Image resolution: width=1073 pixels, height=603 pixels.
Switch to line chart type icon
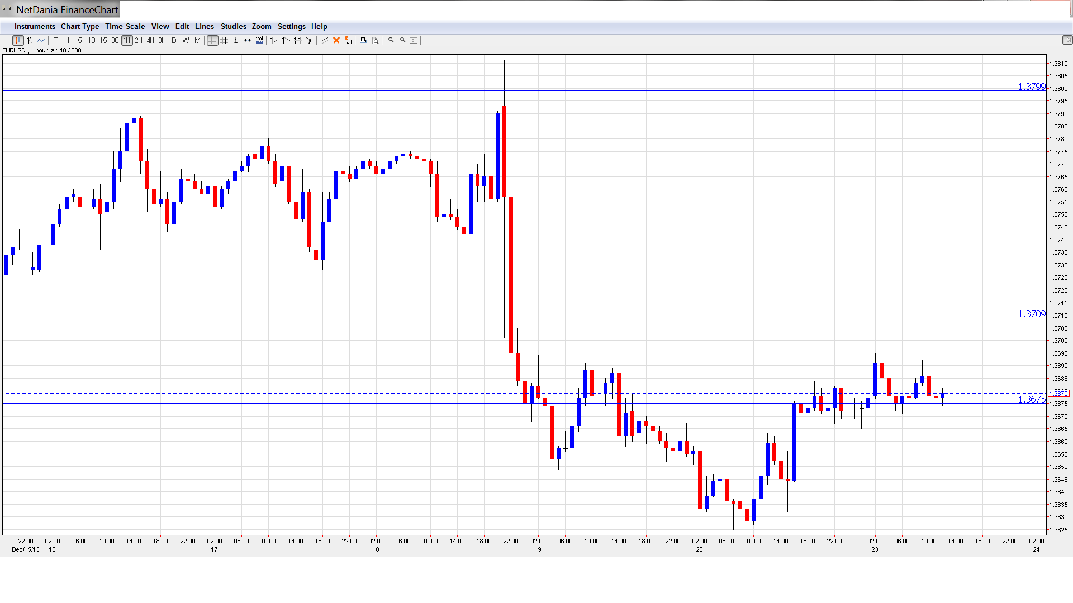click(41, 40)
